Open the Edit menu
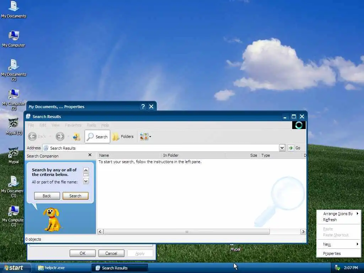Viewport: 364px width, 273px height. point(43,125)
